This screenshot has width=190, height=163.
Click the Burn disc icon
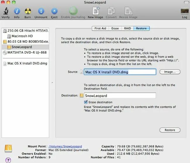click(x=28, y=11)
